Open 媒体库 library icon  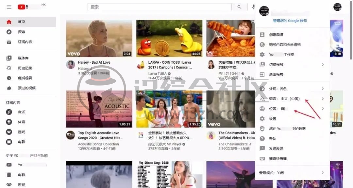coord(9,58)
